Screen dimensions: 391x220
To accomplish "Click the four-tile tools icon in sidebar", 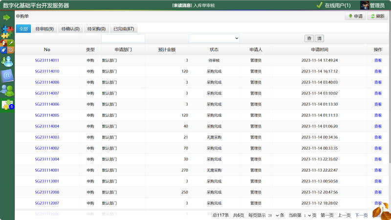I will [7, 46].
